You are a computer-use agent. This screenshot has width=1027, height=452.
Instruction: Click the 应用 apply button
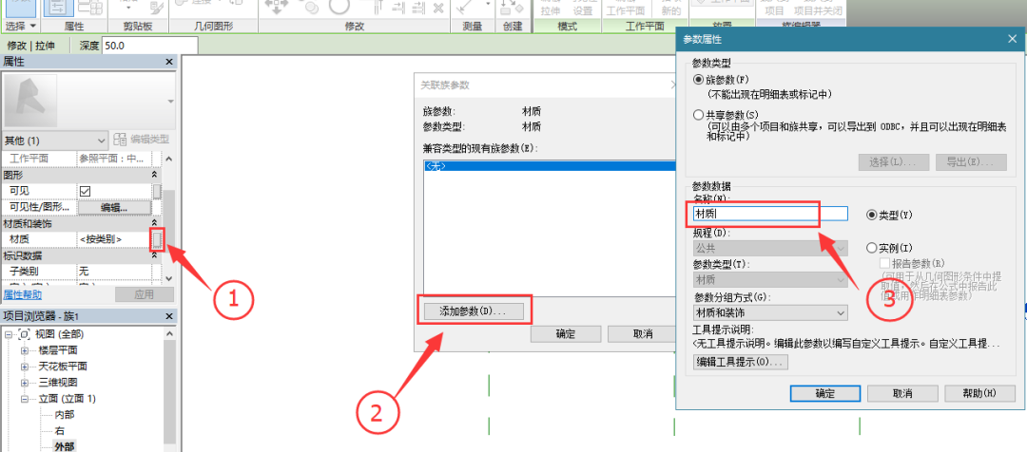(x=145, y=294)
